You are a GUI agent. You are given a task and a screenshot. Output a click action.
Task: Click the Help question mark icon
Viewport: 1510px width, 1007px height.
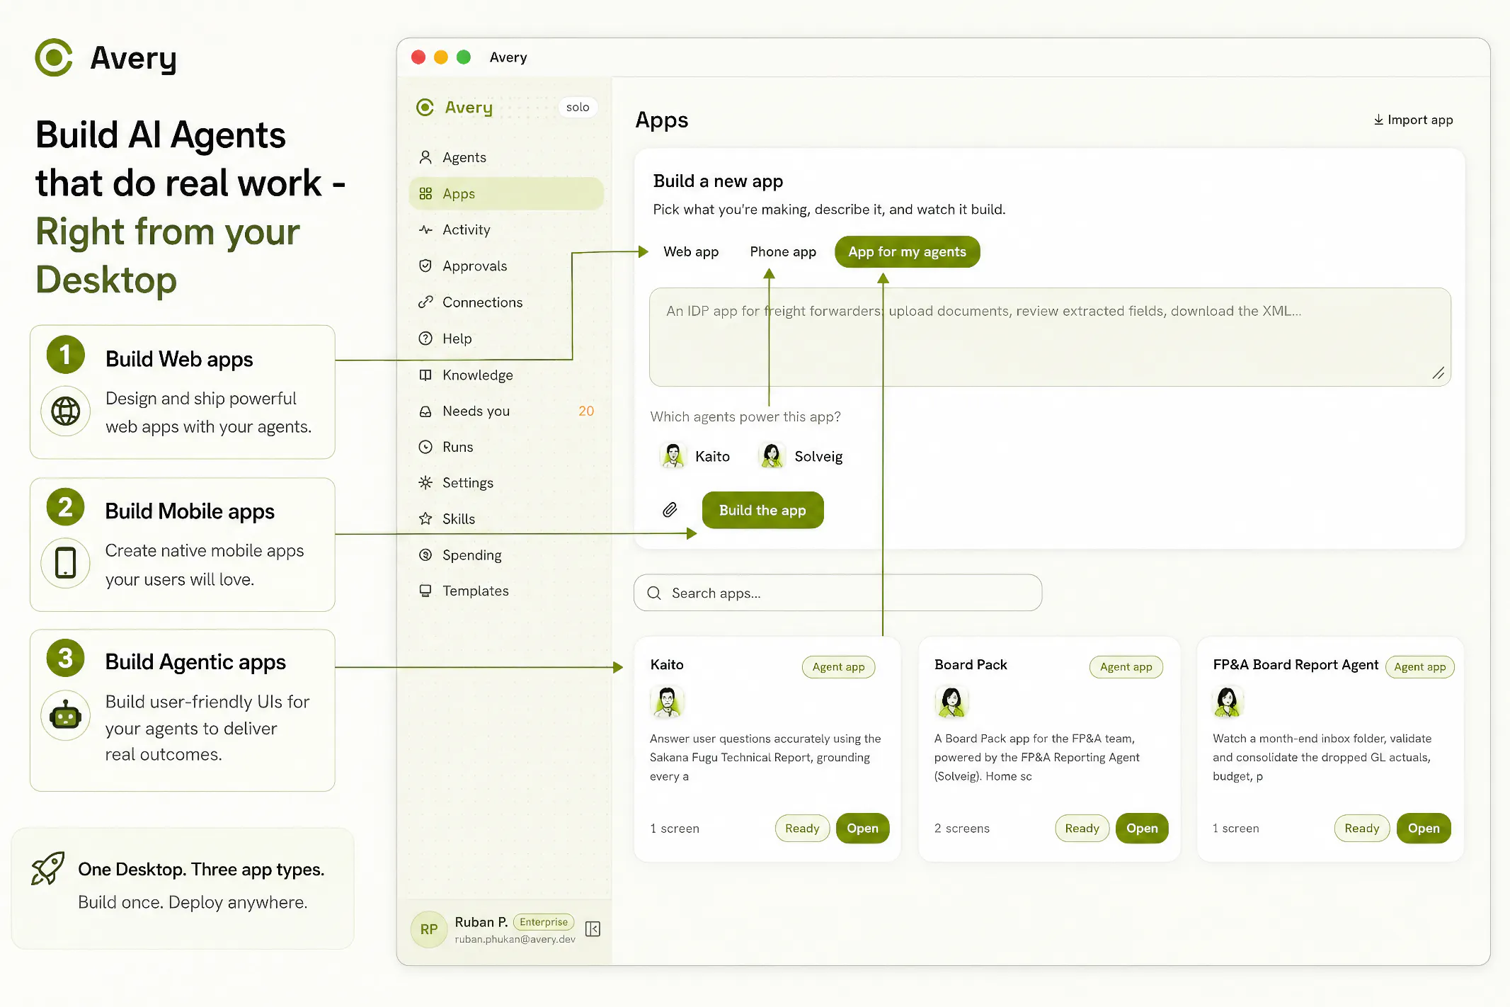point(425,338)
